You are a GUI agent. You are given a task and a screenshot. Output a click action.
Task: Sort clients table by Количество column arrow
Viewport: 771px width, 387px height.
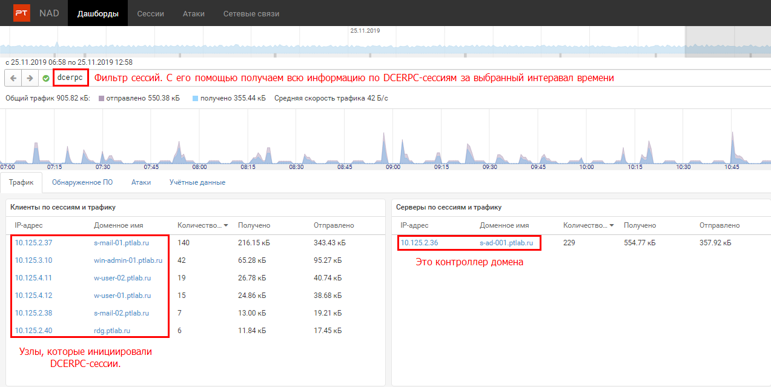(x=226, y=226)
